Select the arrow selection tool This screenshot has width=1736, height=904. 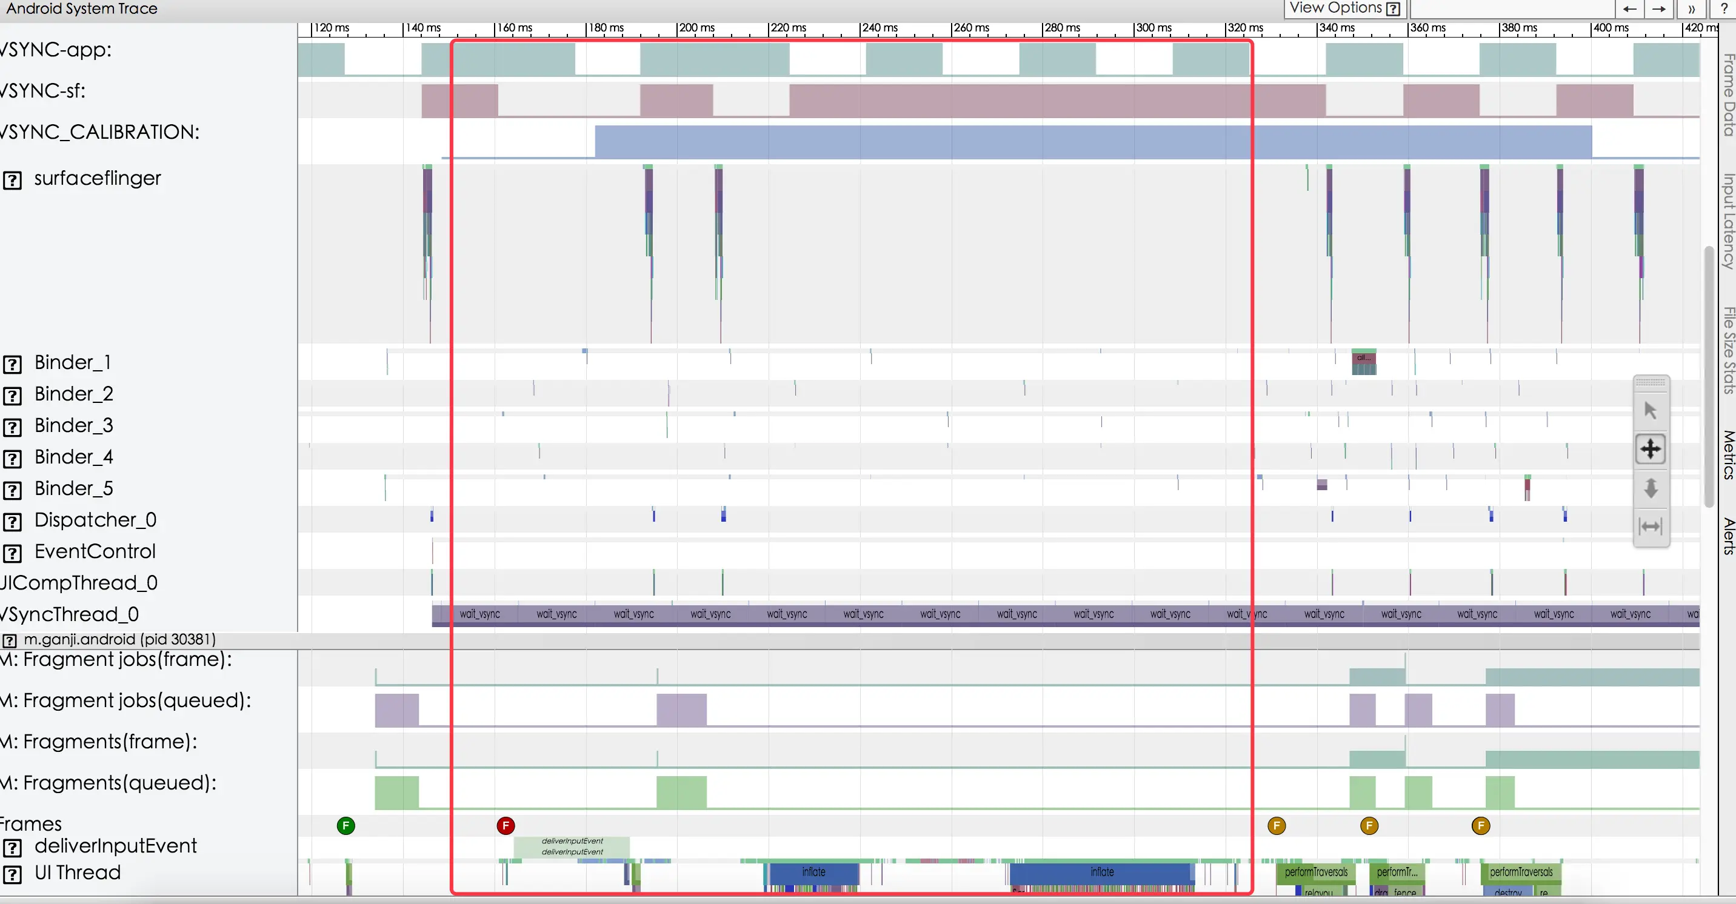tap(1651, 410)
